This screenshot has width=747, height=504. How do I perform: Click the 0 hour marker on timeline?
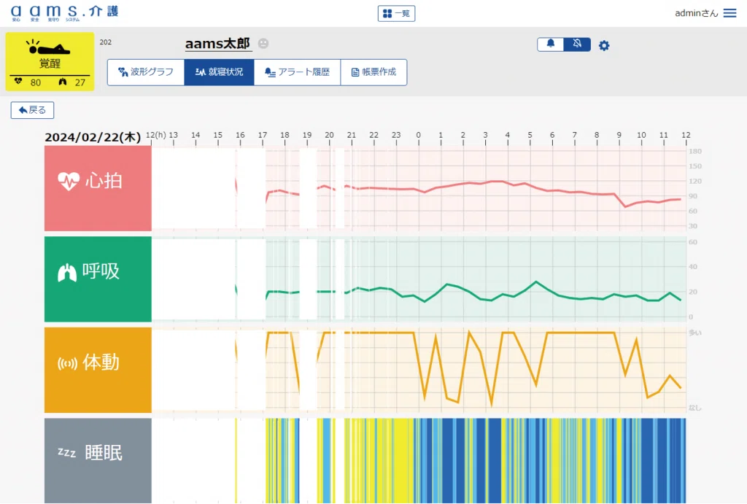click(418, 135)
